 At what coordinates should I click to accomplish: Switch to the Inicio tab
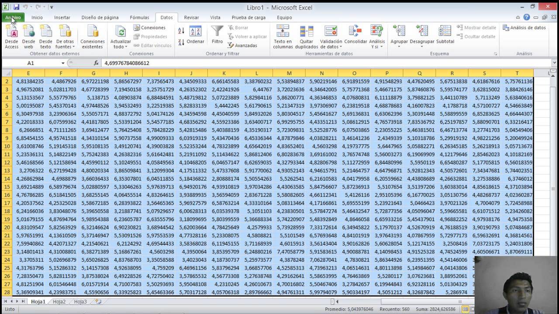(37, 17)
